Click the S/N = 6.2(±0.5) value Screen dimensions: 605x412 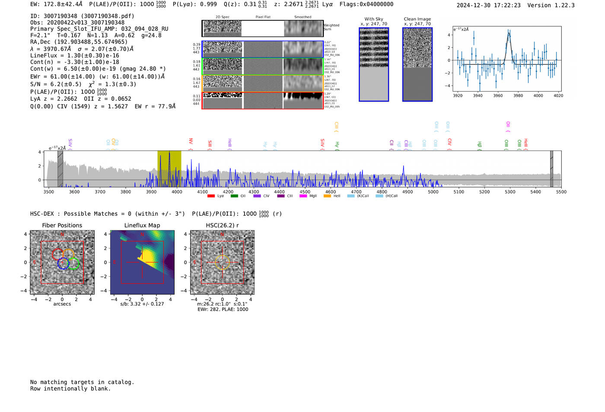(56, 84)
